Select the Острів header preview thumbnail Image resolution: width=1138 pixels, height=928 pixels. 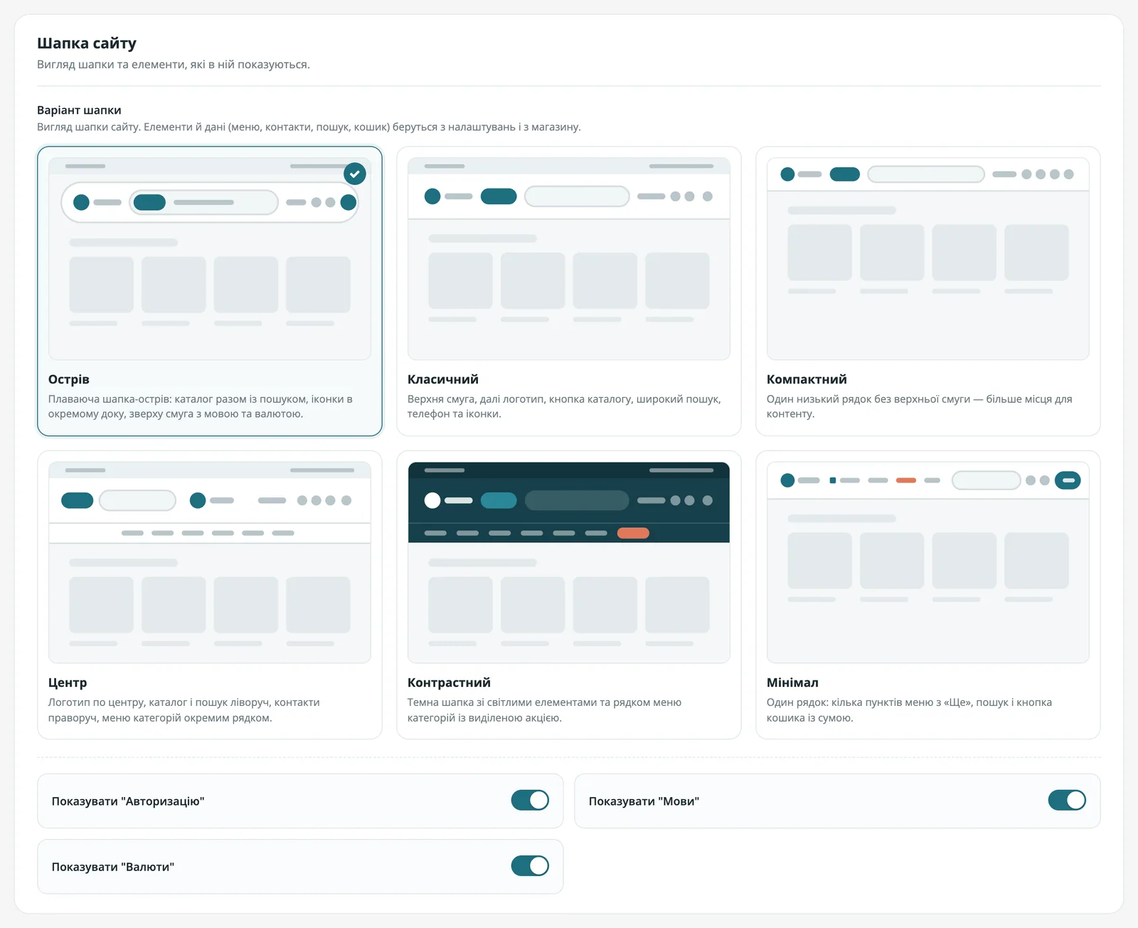pos(210,258)
